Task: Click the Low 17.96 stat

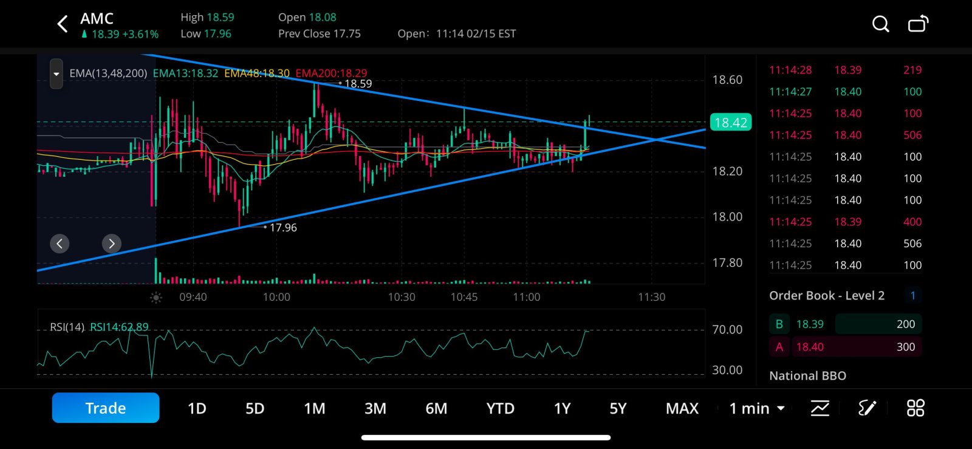Action: pos(206,34)
